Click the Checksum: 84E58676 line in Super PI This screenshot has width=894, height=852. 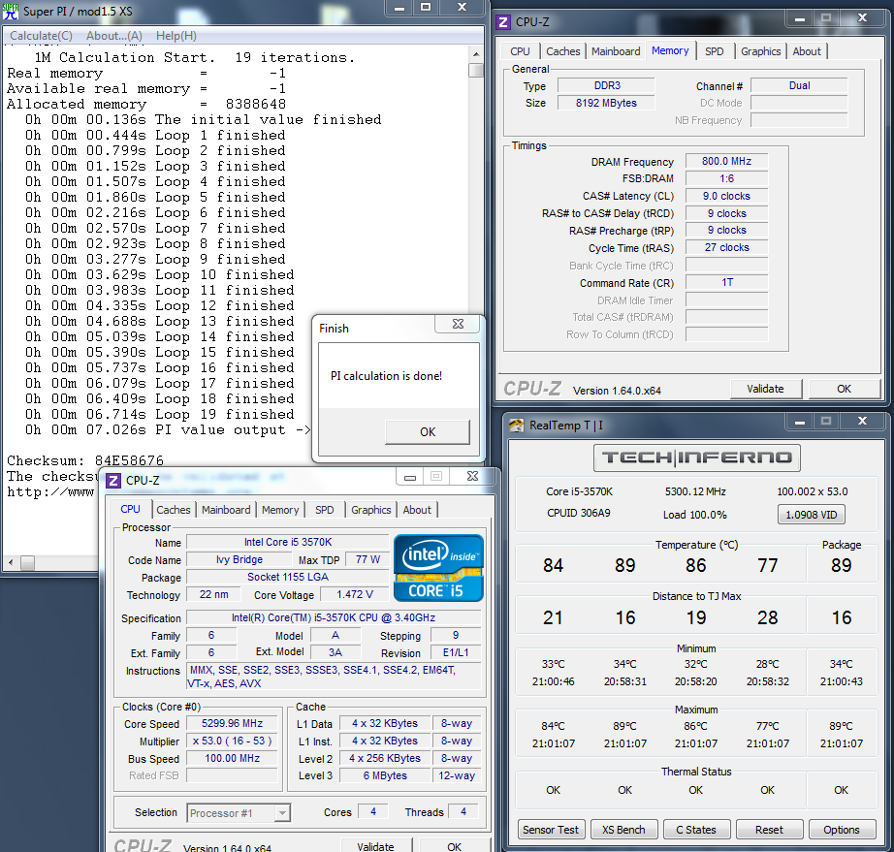85,460
